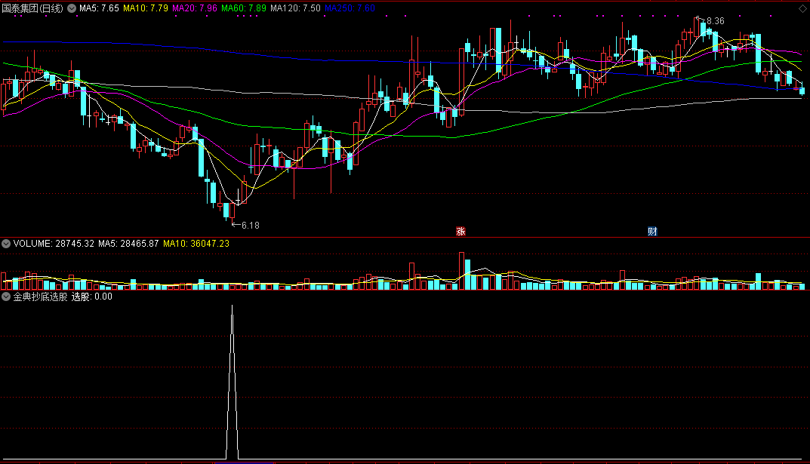810x464 pixels.
Task: Select the MA120: 7.50 label
Action: click(295, 8)
